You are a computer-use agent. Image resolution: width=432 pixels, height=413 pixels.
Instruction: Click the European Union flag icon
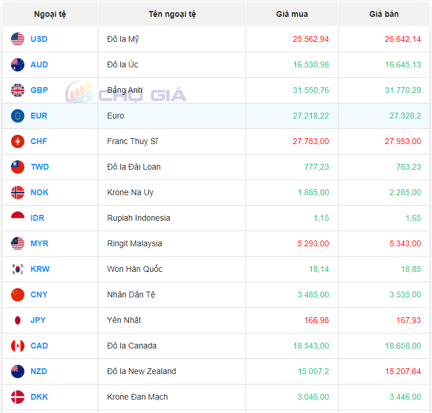click(17, 116)
